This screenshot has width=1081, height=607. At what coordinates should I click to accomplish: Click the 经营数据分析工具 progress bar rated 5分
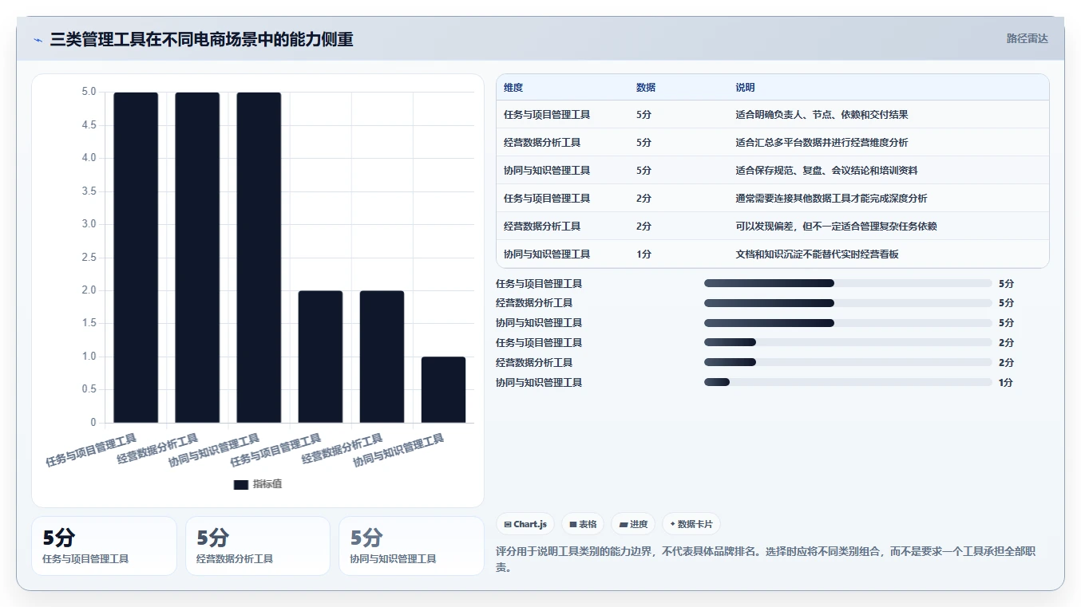point(848,303)
